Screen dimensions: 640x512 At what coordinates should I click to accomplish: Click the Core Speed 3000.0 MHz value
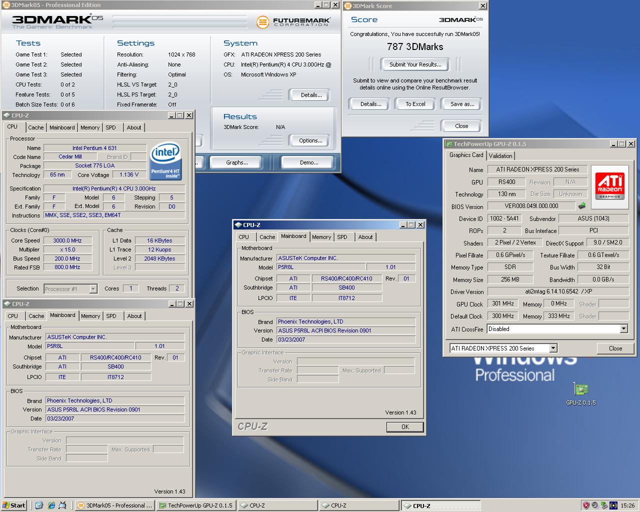(67, 240)
